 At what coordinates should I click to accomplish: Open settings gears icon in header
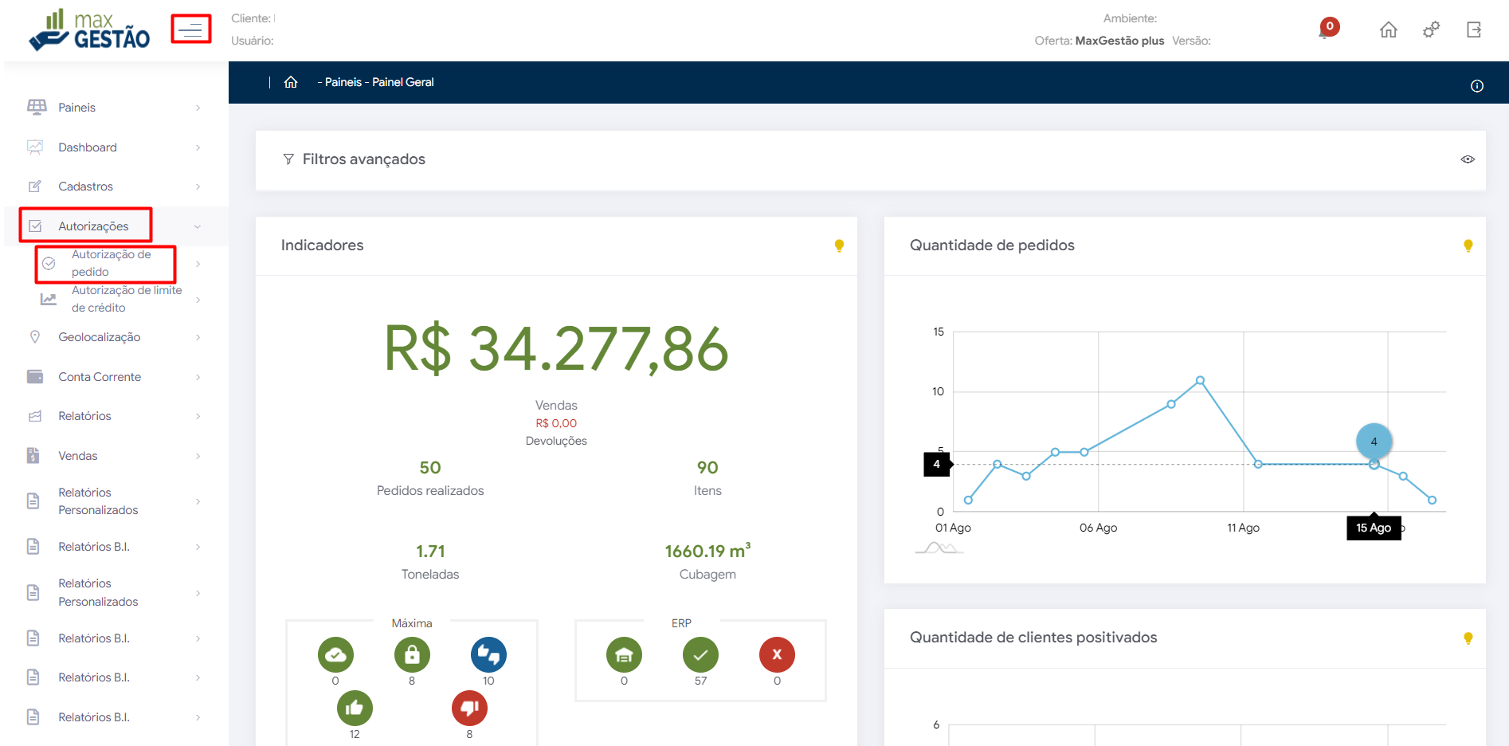[1431, 30]
